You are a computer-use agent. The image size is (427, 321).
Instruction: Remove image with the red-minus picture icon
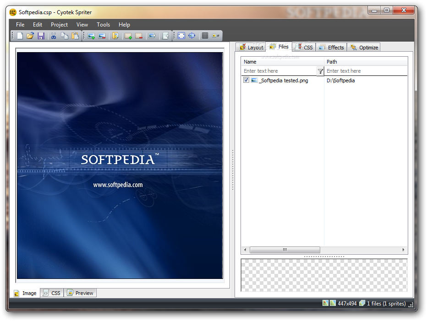[x=102, y=36]
